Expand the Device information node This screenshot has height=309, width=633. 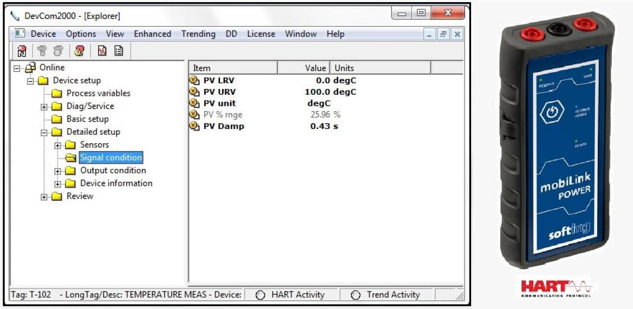[x=58, y=184]
